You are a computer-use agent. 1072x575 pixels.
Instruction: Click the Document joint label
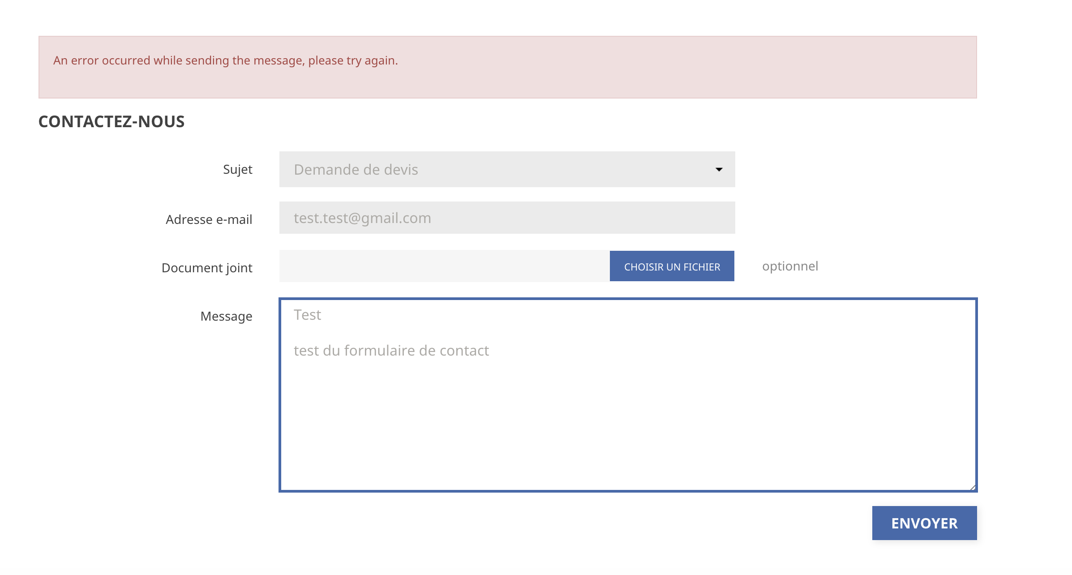tap(207, 268)
